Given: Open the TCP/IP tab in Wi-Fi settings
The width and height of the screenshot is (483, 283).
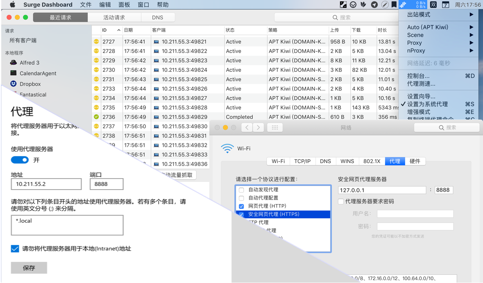Looking at the screenshot, I should (x=302, y=161).
